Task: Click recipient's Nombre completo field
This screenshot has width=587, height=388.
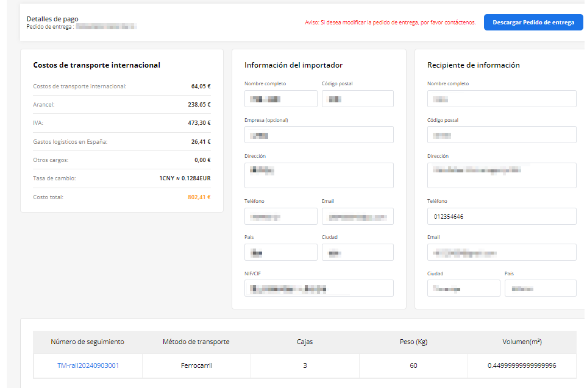Action: click(x=502, y=99)
